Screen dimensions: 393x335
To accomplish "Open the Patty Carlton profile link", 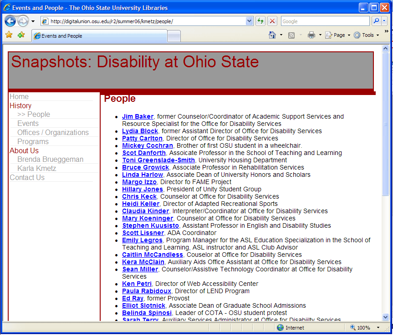I will click(x=142, y=138).
